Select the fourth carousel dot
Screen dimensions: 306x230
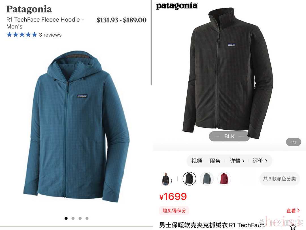coord(87,218)
